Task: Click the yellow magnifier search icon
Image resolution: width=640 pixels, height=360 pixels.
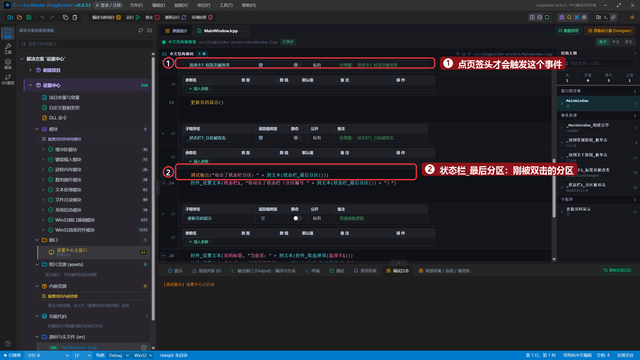Action: point(569,17)
